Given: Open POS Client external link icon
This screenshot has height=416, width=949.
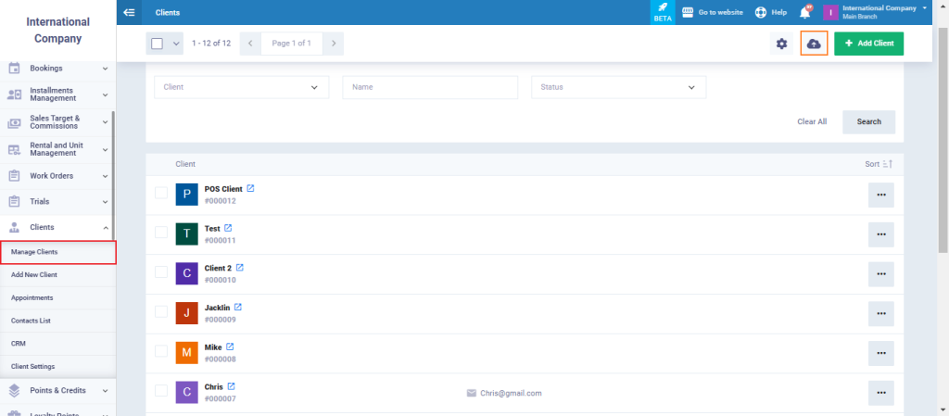Looking at the screenshot, I should coord(250,188).
